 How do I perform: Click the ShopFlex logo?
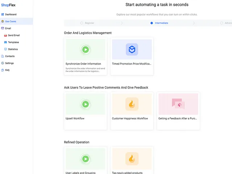click(8, 5)
